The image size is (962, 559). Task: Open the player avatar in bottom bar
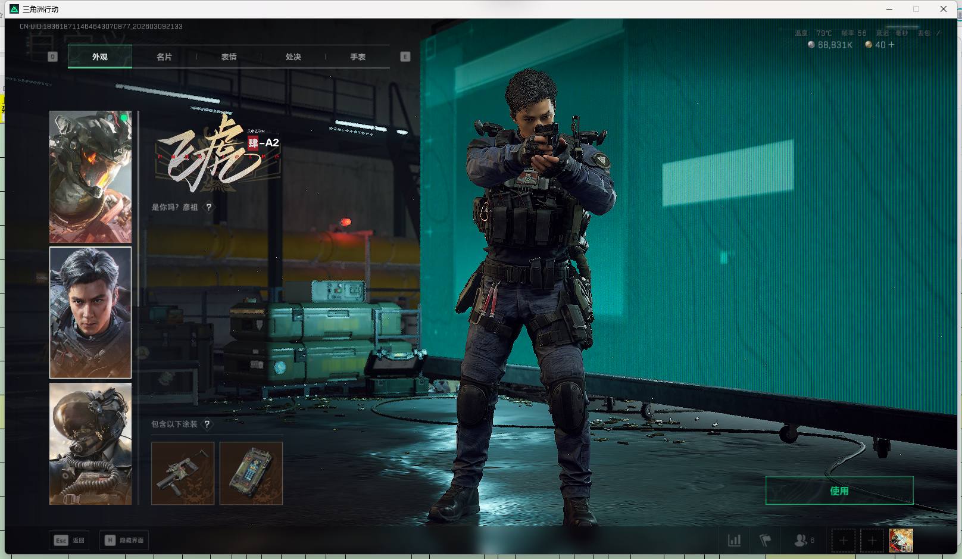(x=901, y=541)
